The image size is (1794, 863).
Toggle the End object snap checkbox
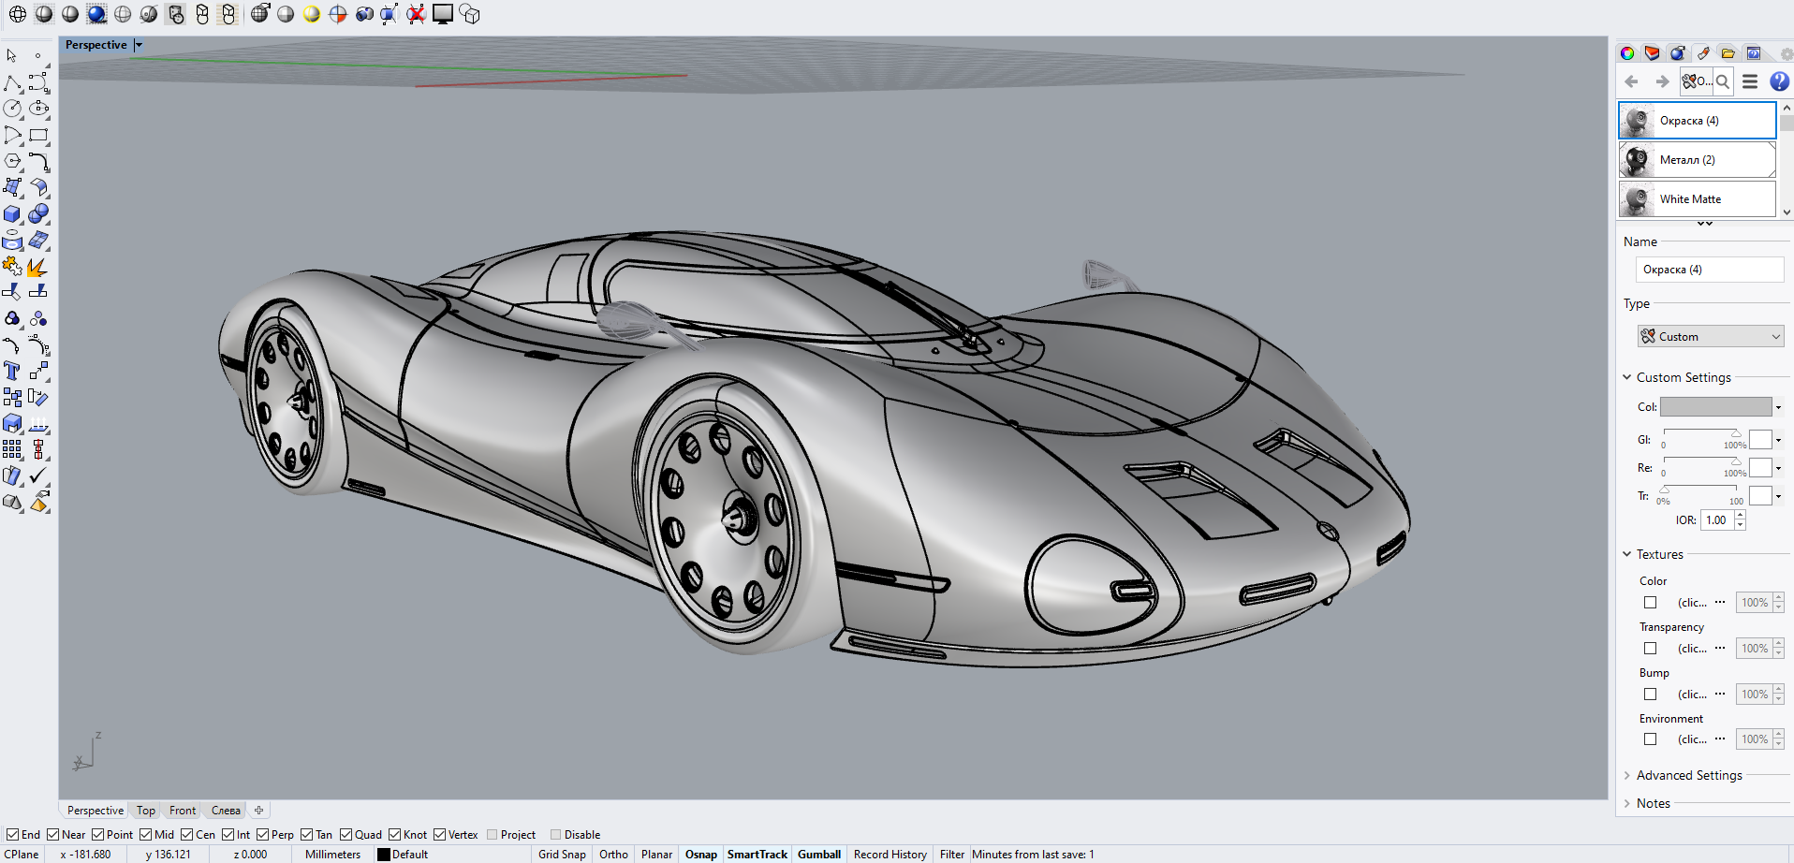pos(12,834)
